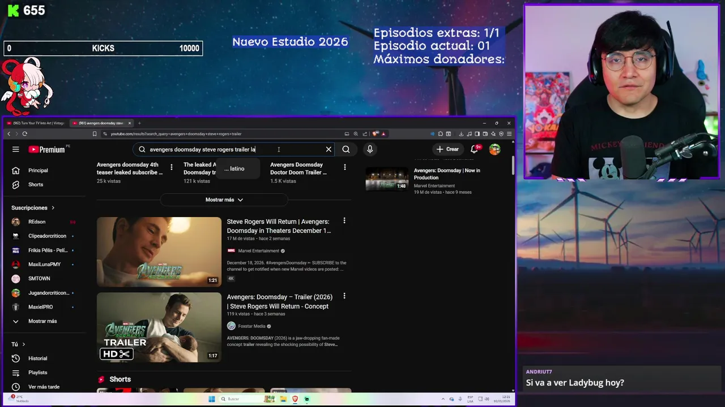The width and height of the screenshot is (725, 407).
Task: Bookmark this page in the address bar
Action: tap(95, 134)
